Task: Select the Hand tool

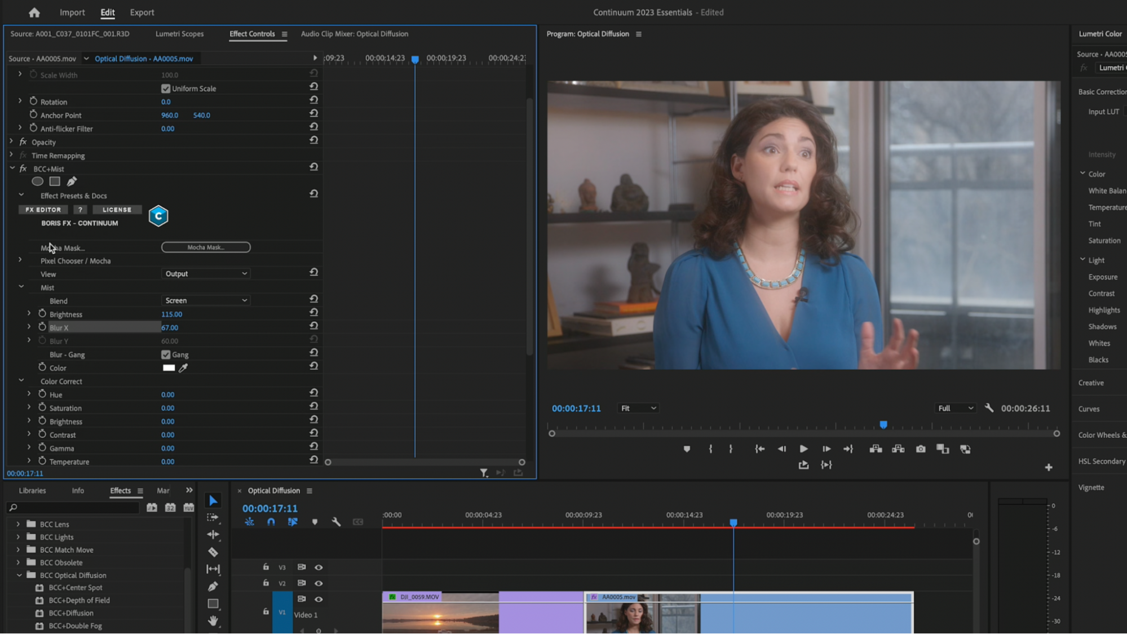Action: (x=213, y=620)
